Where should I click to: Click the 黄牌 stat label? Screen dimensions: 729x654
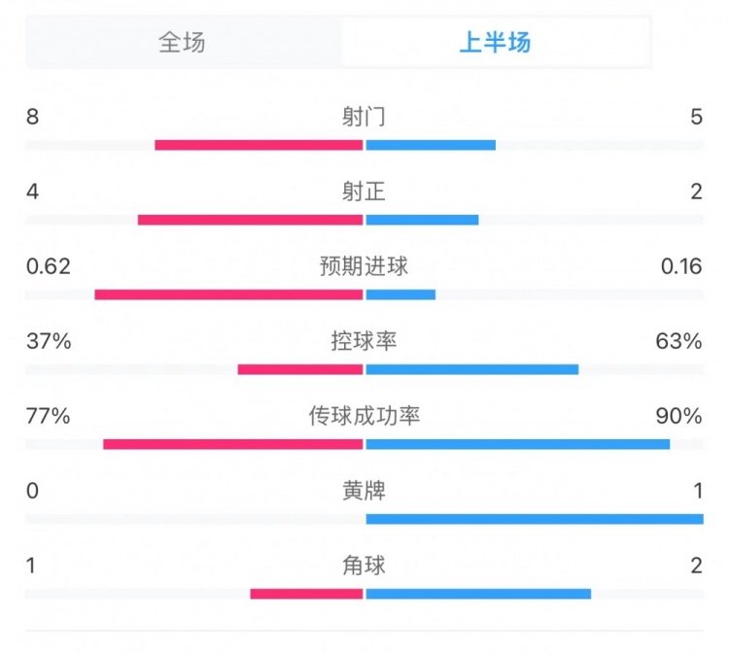364,491
